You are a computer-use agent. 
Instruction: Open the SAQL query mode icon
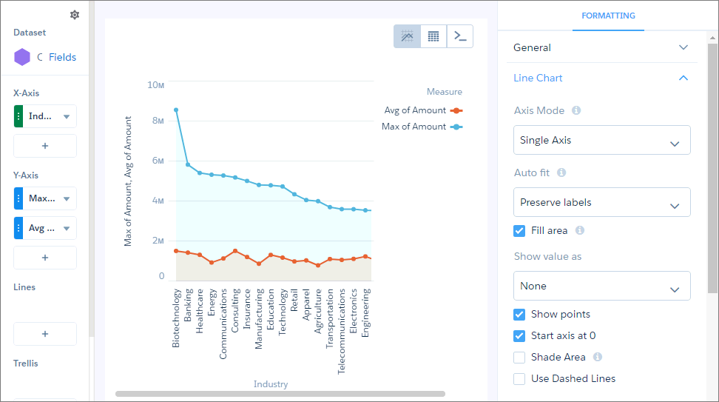[460, 36]
